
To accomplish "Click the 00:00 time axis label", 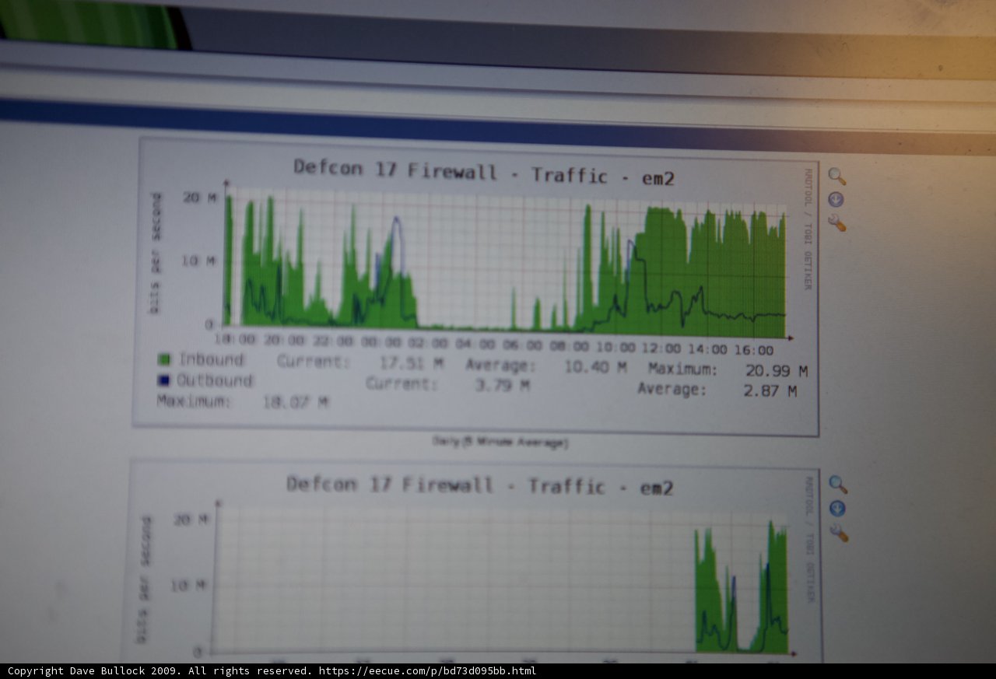I will tap(381, 342).
